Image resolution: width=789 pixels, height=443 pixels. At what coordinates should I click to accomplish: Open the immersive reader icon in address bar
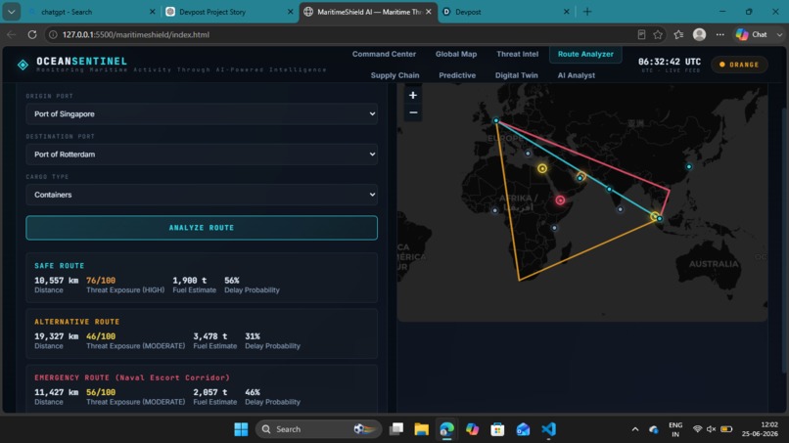coord(641,34)
